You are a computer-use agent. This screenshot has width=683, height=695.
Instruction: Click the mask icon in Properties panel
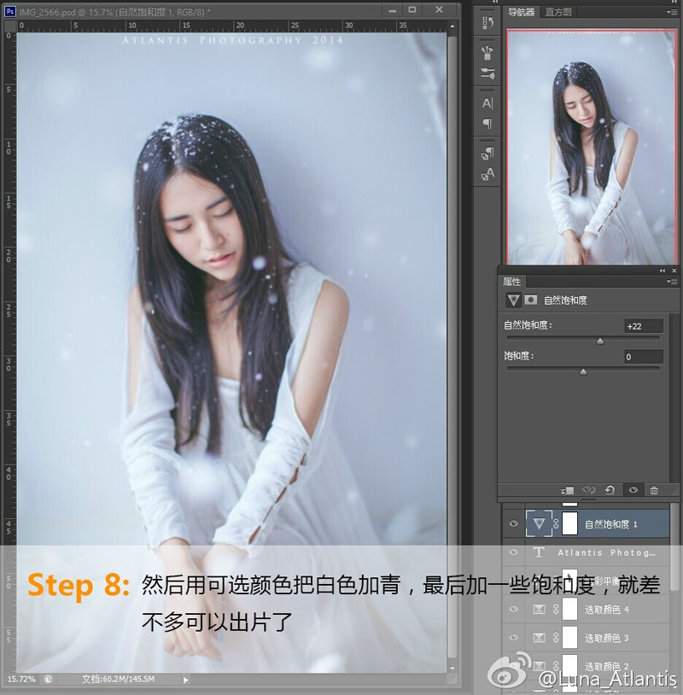[x=530, y=300]
